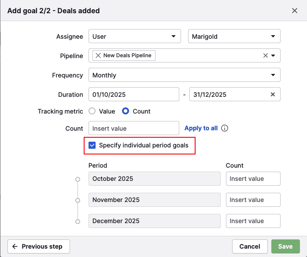The image size is (307, 257).
Task: Open the Assignee type dropdown
Action: (134, 37)
